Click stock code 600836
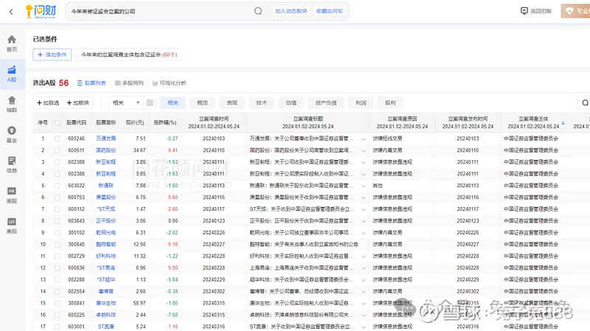This screenshot has height=331, width=590. [77, 268]
